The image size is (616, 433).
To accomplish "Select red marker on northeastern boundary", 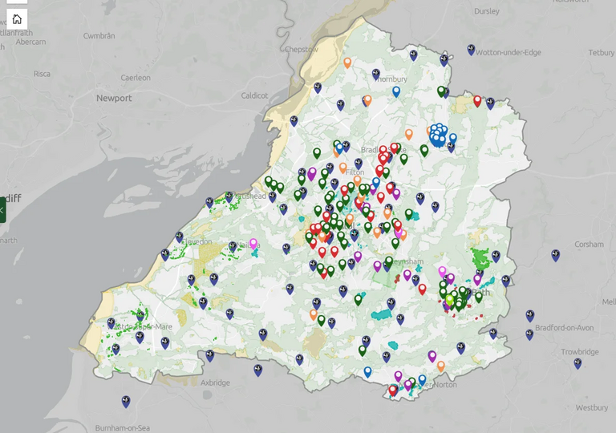I will pos(477,101).
